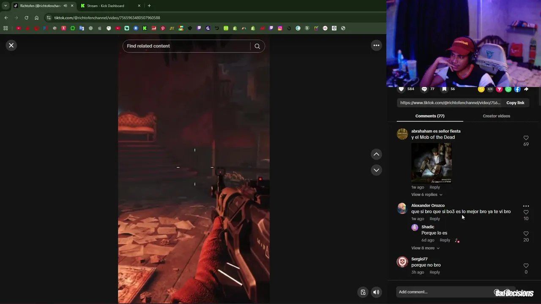Open the Kick bookmark with green K
The height and width of the screenshot is (304, 541).
click(145, 28)
